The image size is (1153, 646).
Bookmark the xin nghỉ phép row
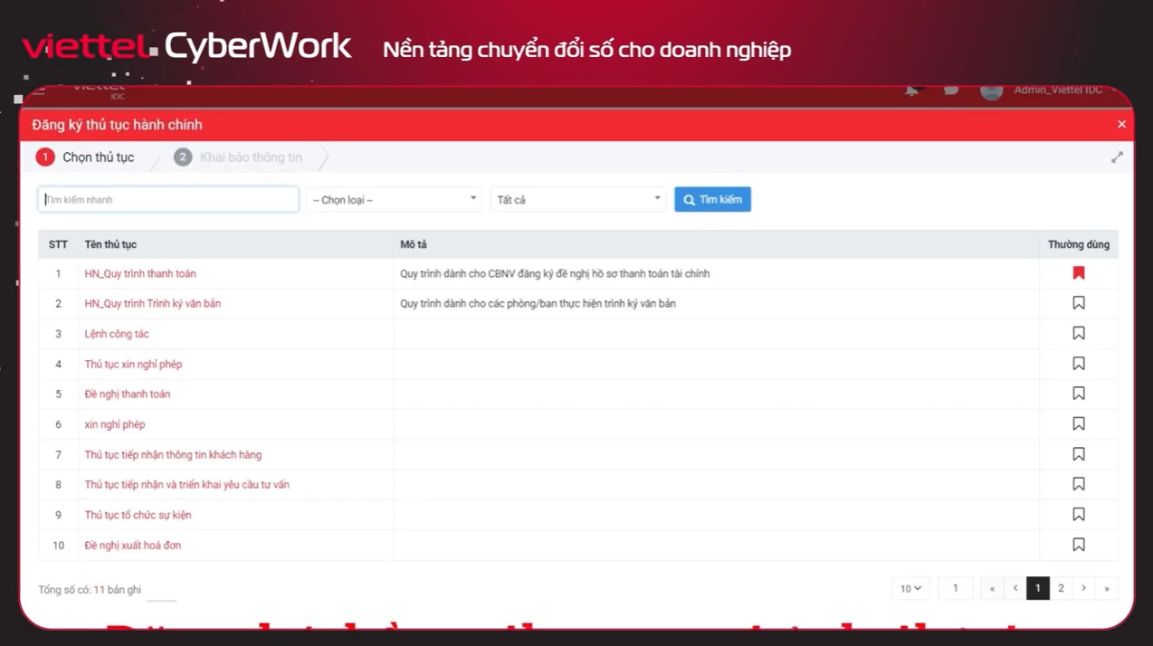[1078, 423]
